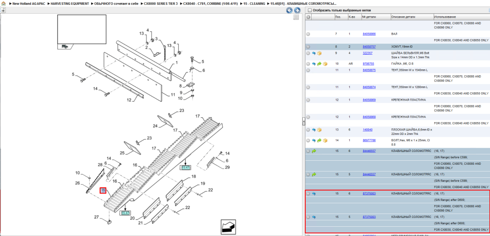Select callout 11 on the diagram
490x236 pixels.
[x=173, y=94]
